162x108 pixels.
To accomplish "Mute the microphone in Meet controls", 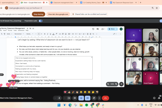I will (x=59, y=98).
